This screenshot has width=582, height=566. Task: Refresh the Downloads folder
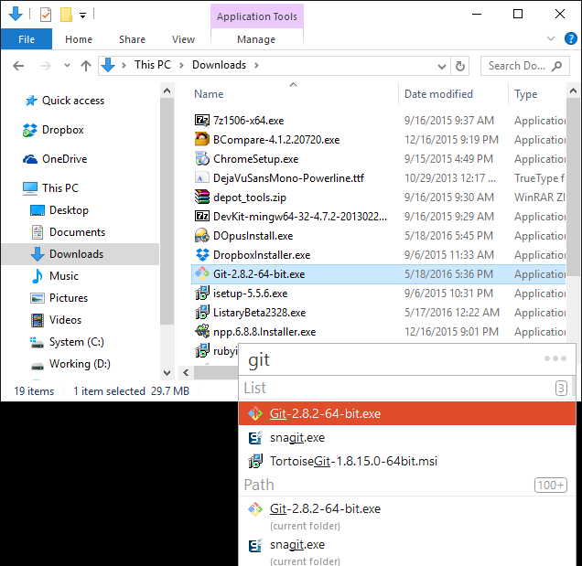click(460, 67)
